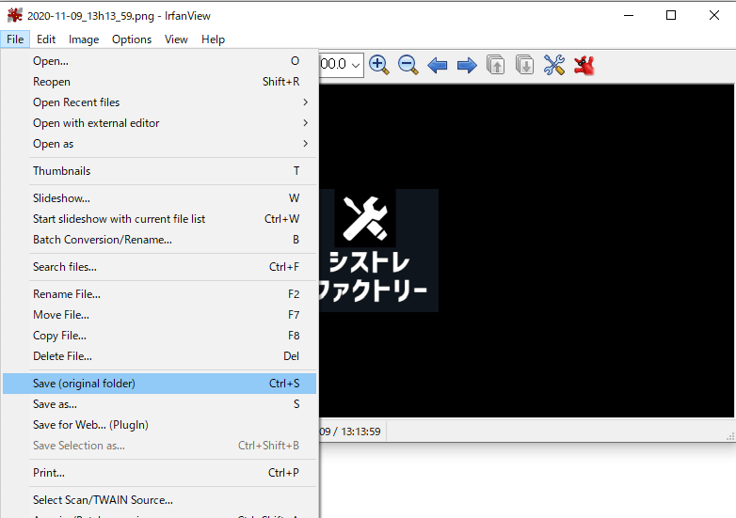Open the Edit menu

coord(46,39)
